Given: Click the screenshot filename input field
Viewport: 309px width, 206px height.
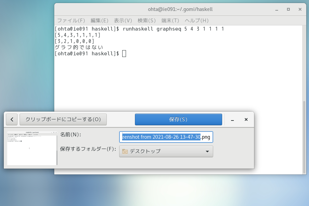Looking at the screenshot, I should point(166,137).
